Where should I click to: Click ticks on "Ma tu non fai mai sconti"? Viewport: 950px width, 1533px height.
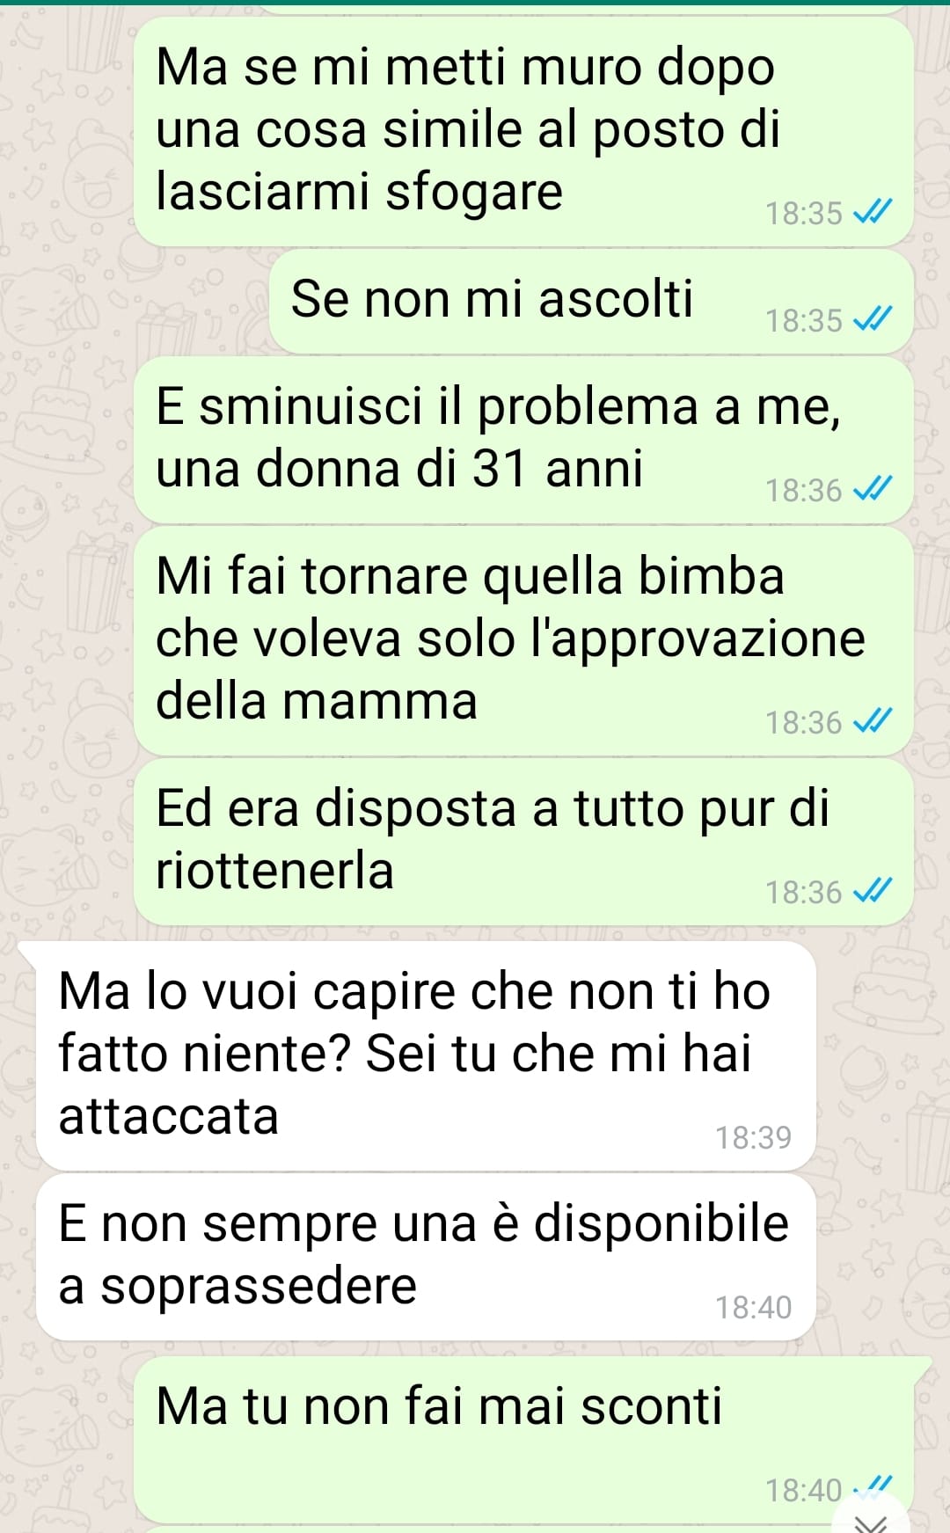pos(873,1488)
